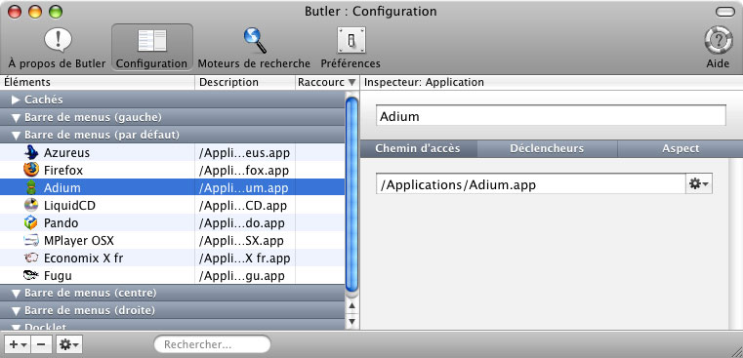Switch to Chemin d'accès tab
The height and width of the screenshot is (358, 743).
(x=418, y=148)
